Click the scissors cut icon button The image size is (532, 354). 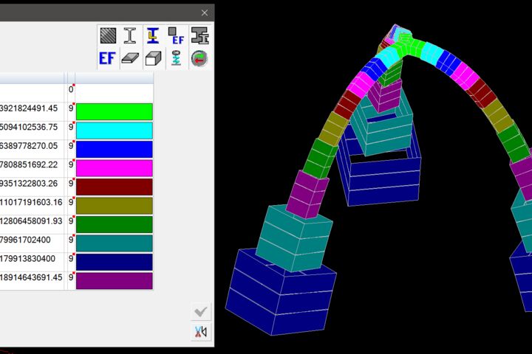[201, 332]
